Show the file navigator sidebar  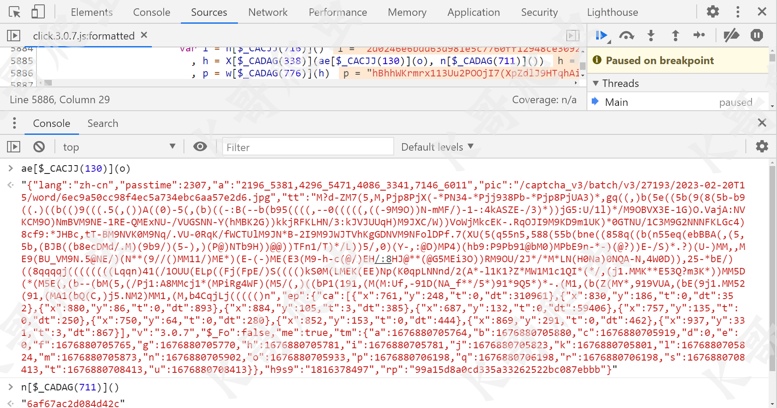pos(14,36)
